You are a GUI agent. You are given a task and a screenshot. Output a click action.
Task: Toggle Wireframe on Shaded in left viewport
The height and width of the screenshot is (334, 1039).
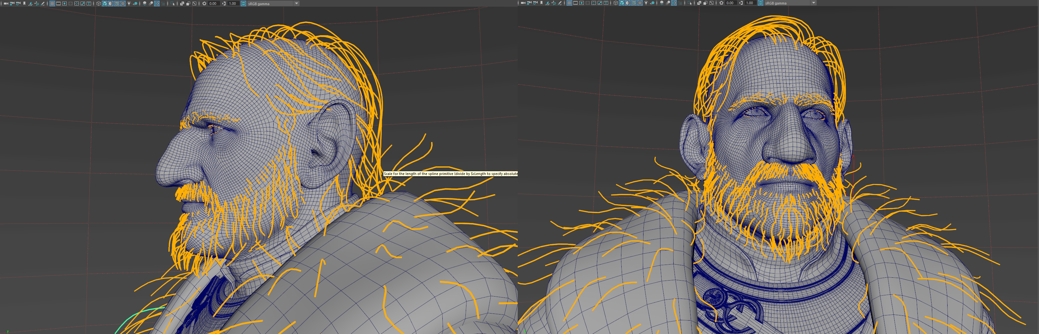tap(116, 4)
